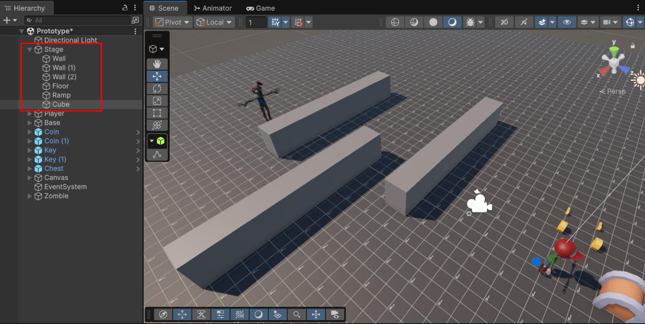Select the combined Transform tool
Image resolution: width=645 pixels, height=324 pixels.
(x=157, y=125)
